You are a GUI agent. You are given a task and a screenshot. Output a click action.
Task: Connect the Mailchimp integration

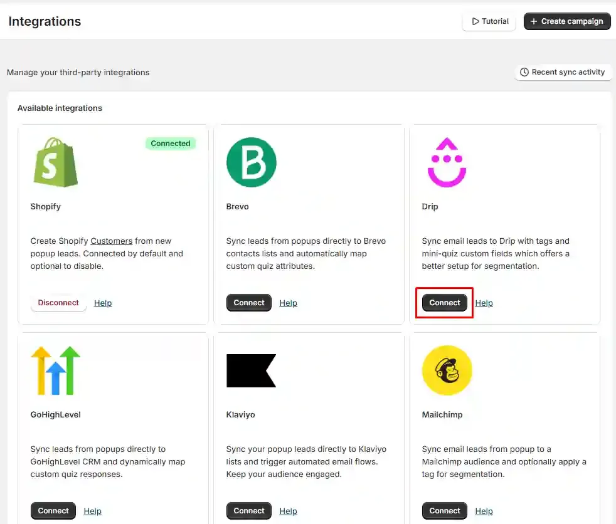444,511
